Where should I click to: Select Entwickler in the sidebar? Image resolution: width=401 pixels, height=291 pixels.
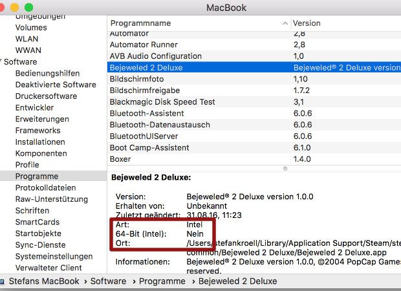click(x=34, y=107)
